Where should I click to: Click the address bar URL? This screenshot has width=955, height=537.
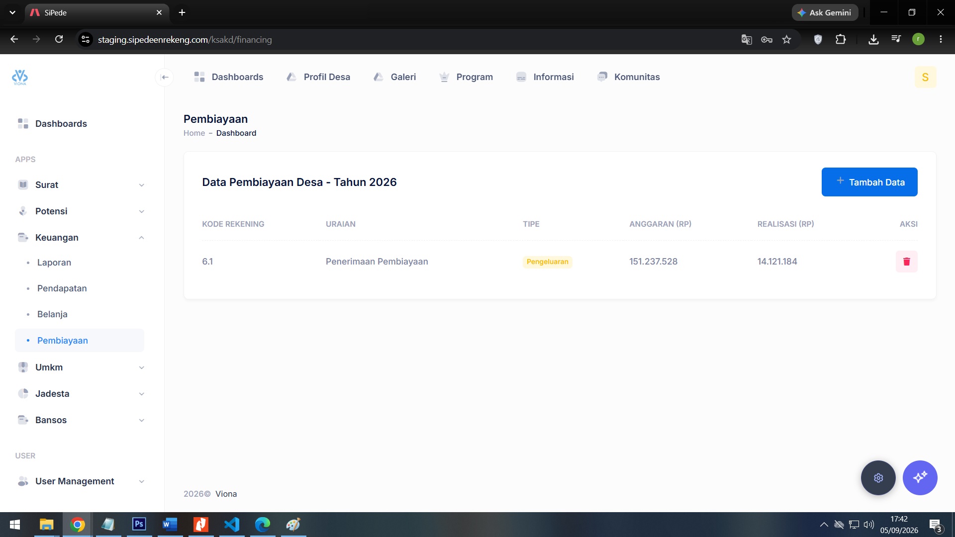(185, 40)
